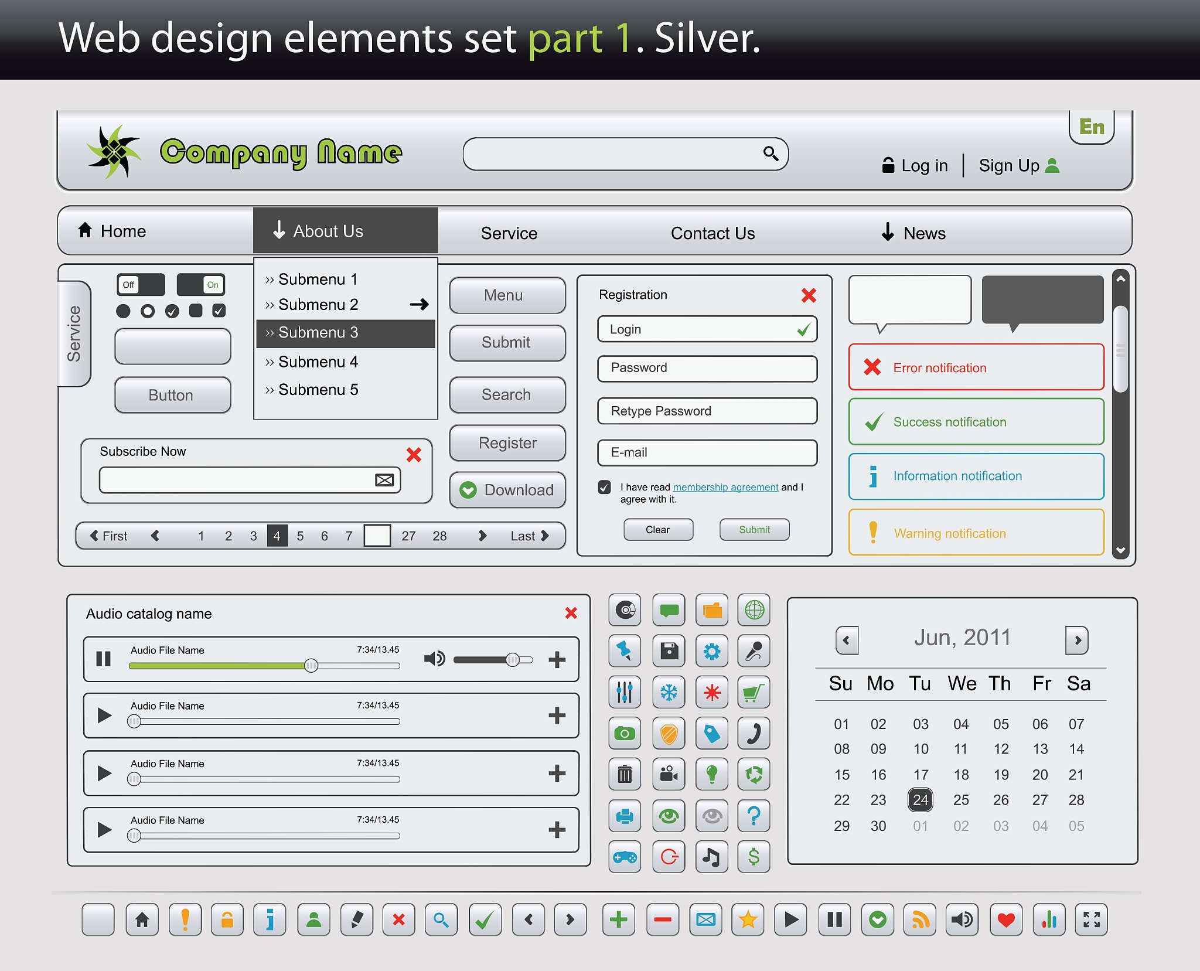Click the recycle arrows icon
1200x971 pixels.
pyautogui.click(x=754, y=775)
